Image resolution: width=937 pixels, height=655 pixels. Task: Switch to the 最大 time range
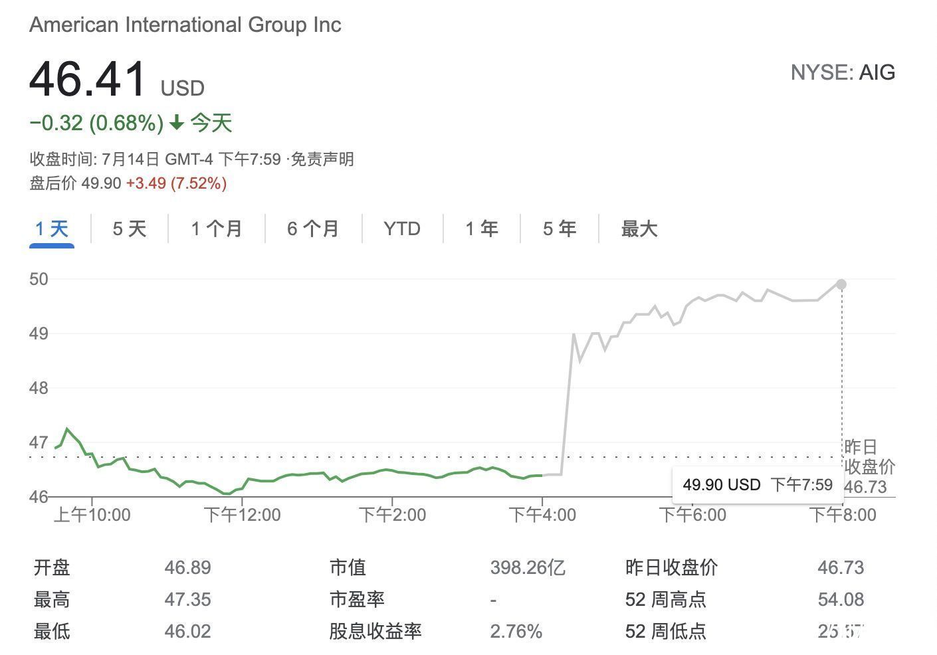[x=639, y=229]
